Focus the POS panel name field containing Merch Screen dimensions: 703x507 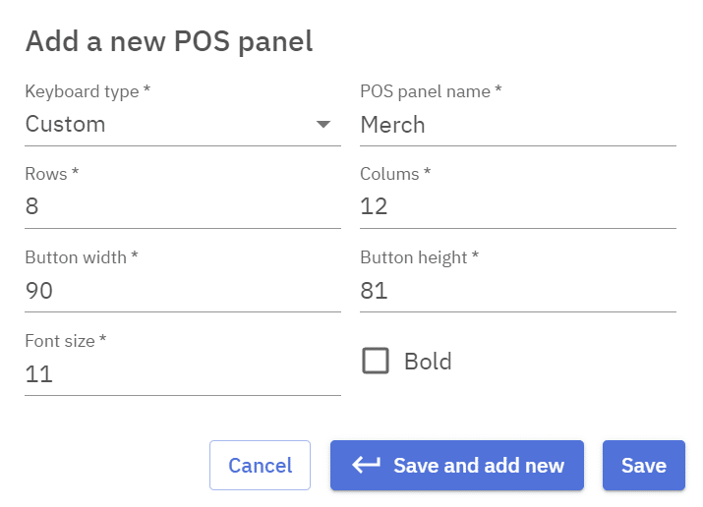517,125
